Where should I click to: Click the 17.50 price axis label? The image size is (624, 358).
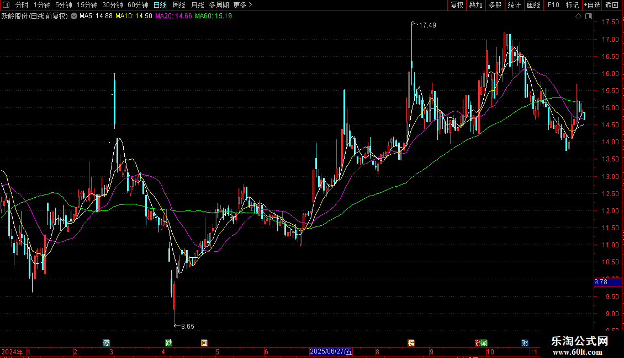pos(610,22)
